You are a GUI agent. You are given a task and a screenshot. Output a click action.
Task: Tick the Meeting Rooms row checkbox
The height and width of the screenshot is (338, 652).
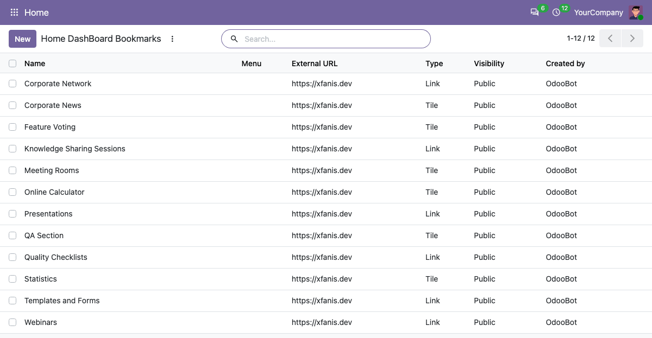click(12, 170)
